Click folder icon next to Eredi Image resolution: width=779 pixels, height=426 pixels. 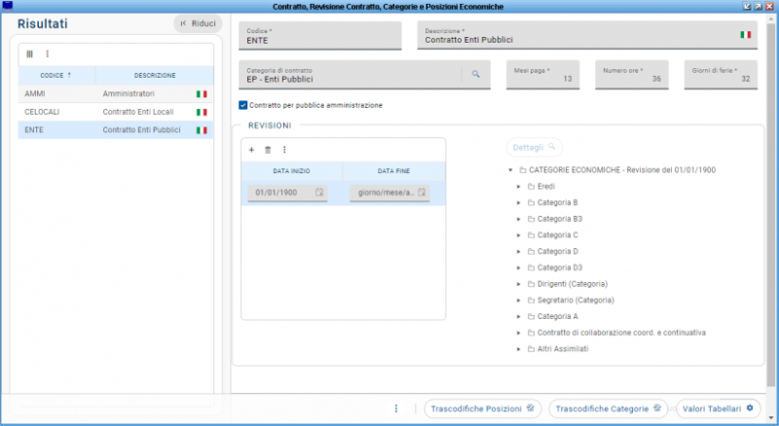pos(531,186)
